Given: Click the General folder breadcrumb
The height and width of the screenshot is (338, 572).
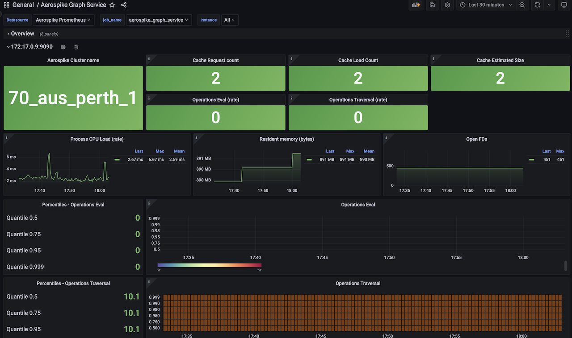Looking at the screenshot, I should (23, 5).
